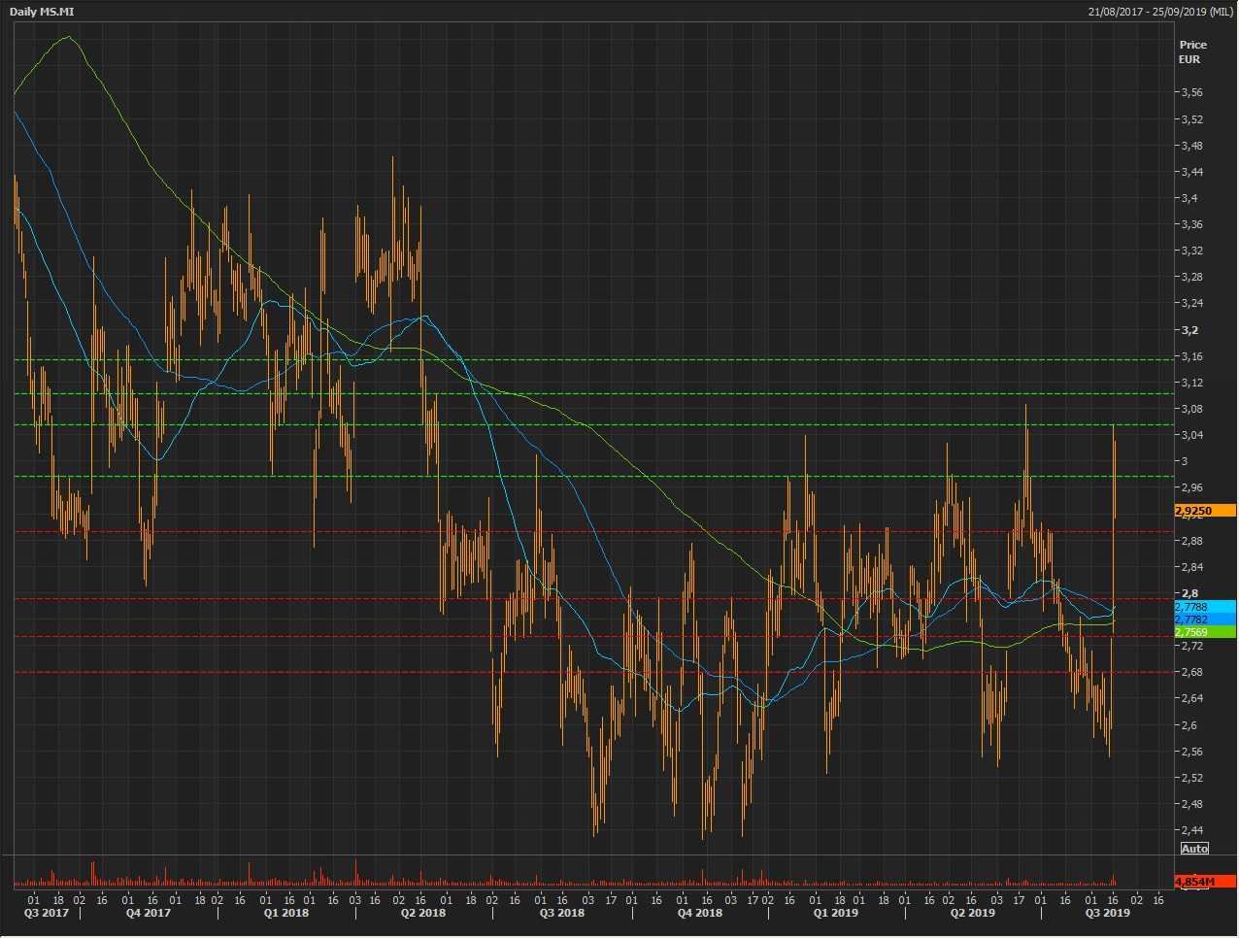
Task: Click the bold 3,2 price axis label
Action: (x=1189, y=330)
